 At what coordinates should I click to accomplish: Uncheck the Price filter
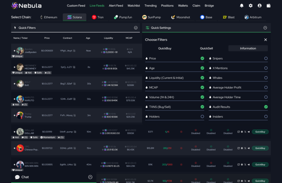[x=202, y=58]
